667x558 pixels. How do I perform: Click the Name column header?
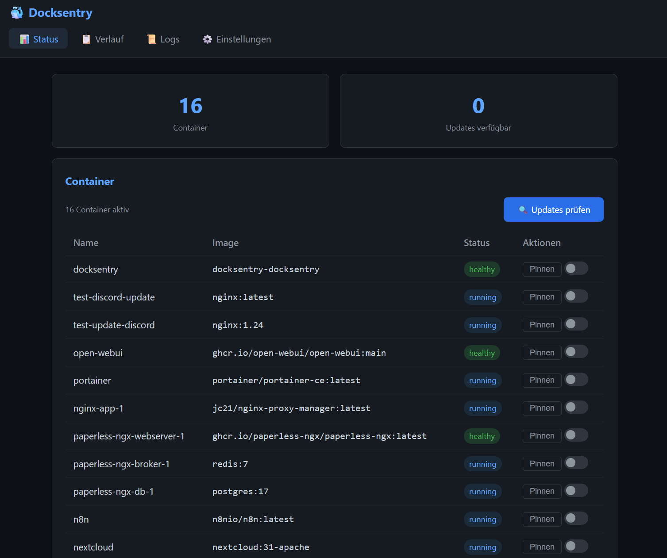coord(86,243)
